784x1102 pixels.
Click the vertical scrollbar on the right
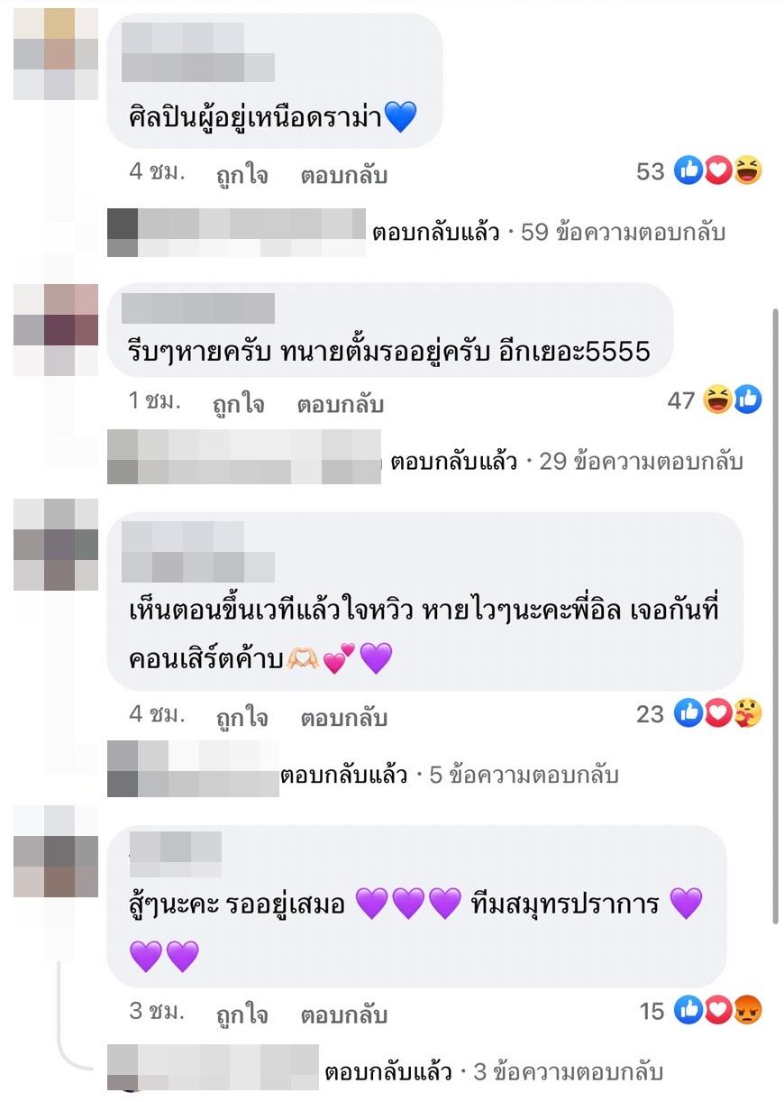point(777,615)
